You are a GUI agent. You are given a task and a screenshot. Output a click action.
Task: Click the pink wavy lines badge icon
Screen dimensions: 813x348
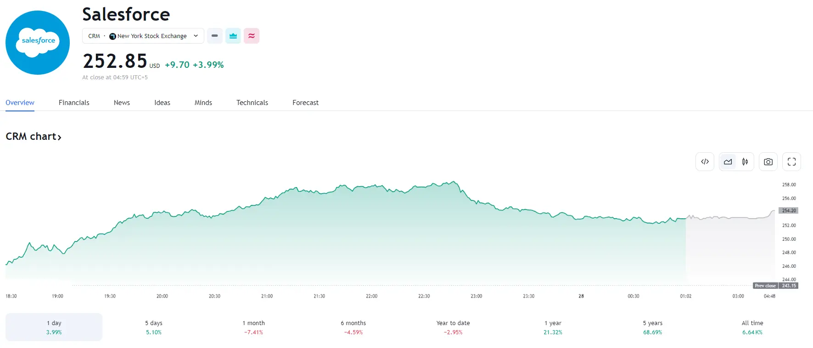(252, 36)
